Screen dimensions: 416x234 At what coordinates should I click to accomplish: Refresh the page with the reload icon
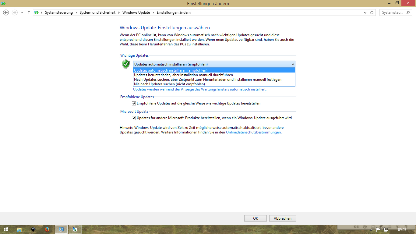pyautogui.click(x=372, y=12)
